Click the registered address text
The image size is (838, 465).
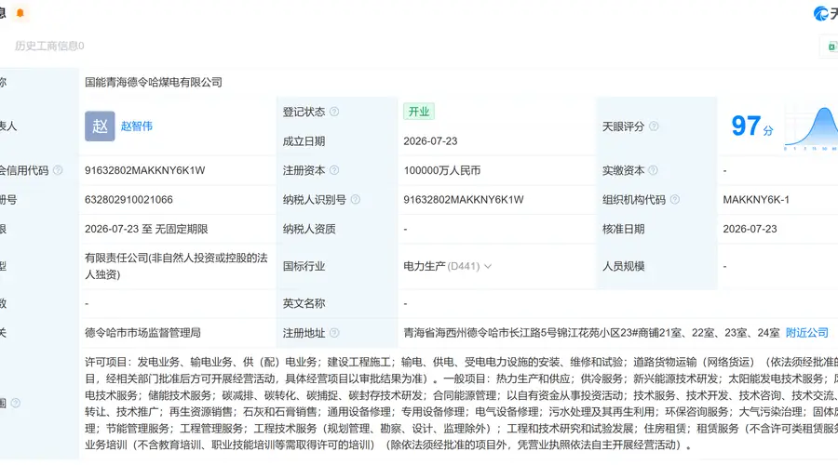coord(591,333)
